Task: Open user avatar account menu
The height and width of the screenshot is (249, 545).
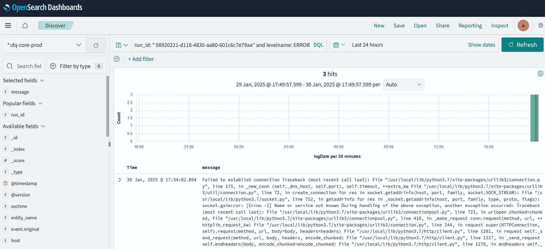Action: coord(523,26)
